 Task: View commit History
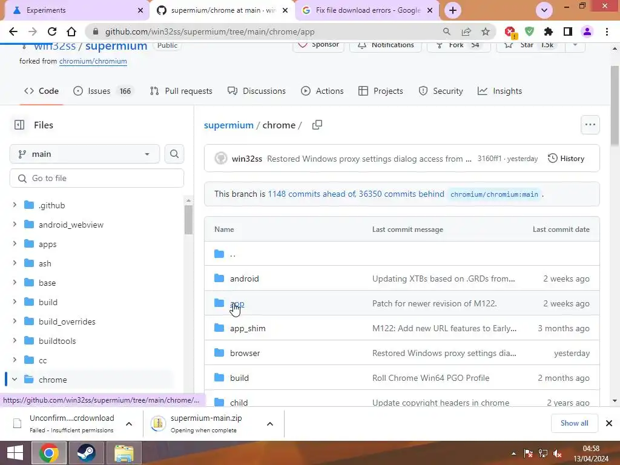coord(566,159)
